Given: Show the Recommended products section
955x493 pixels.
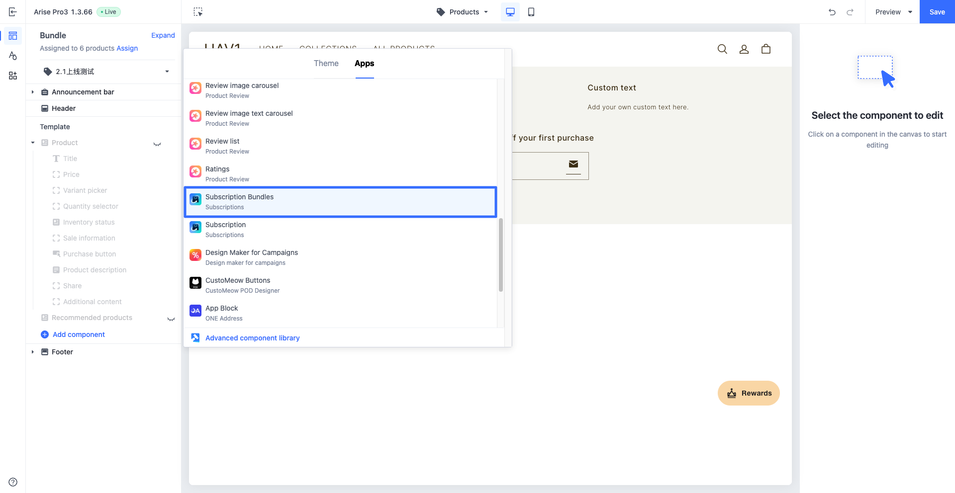Looking at the screenshot, I should pyautogui.click(x=171, y=319).
